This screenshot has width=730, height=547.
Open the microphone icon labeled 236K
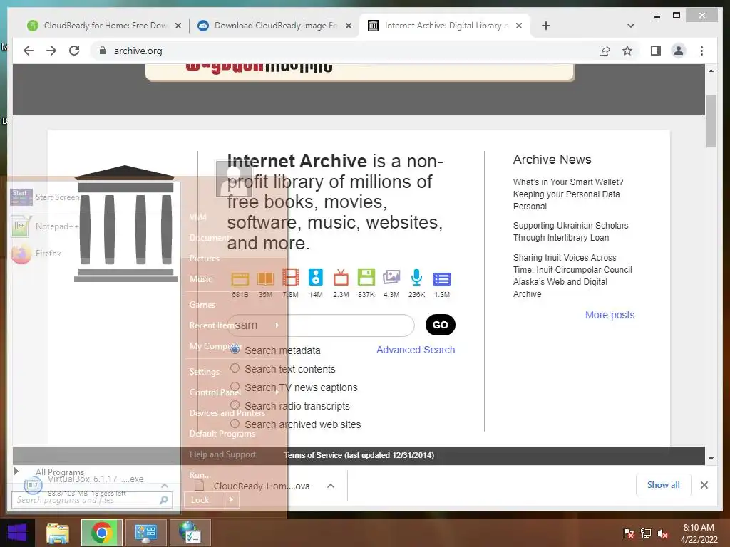click(x=416, y=277)
